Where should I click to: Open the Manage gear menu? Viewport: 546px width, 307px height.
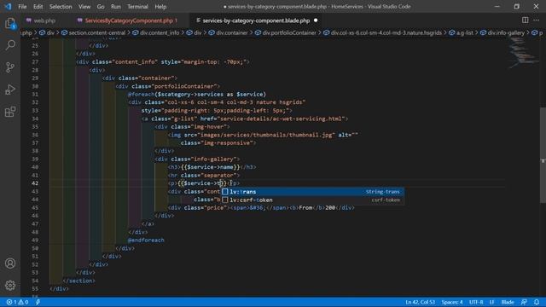[10, 286]
